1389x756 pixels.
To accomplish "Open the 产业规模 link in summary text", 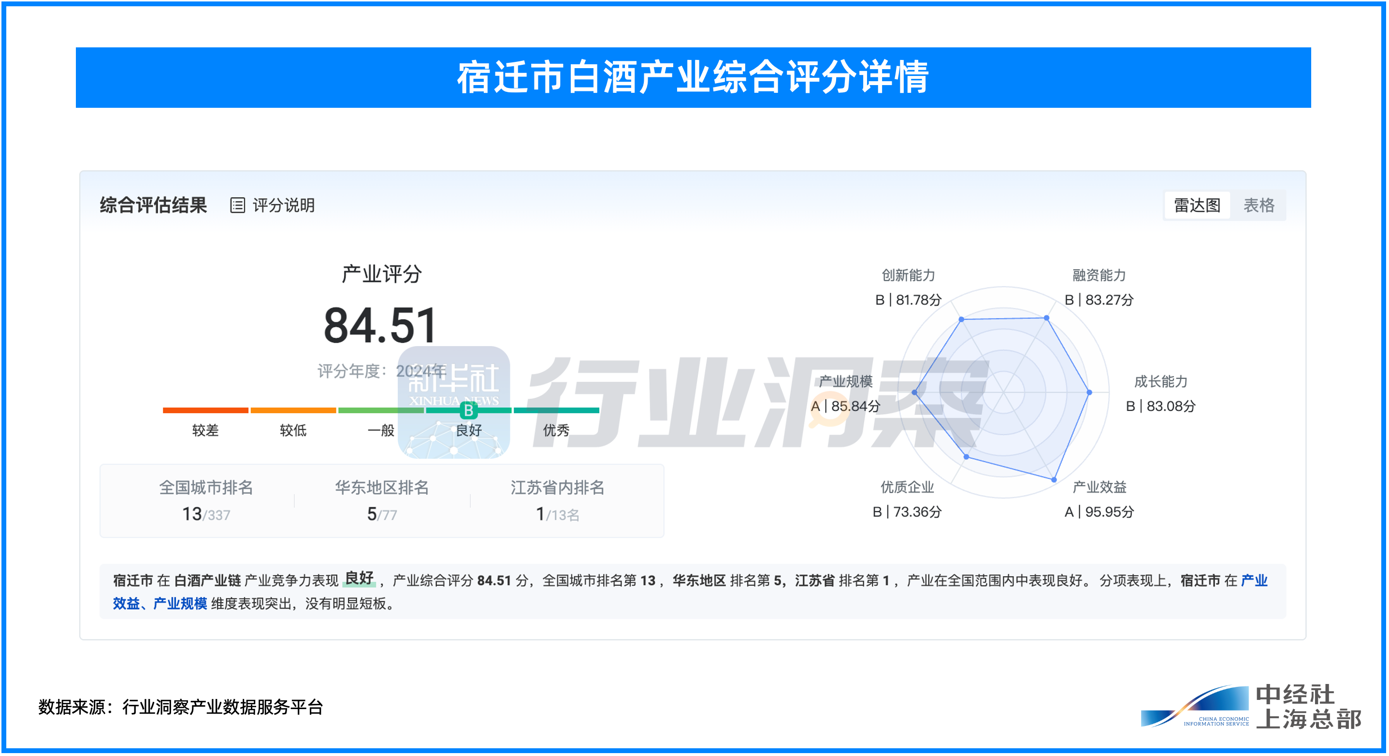I will (181, 605).
